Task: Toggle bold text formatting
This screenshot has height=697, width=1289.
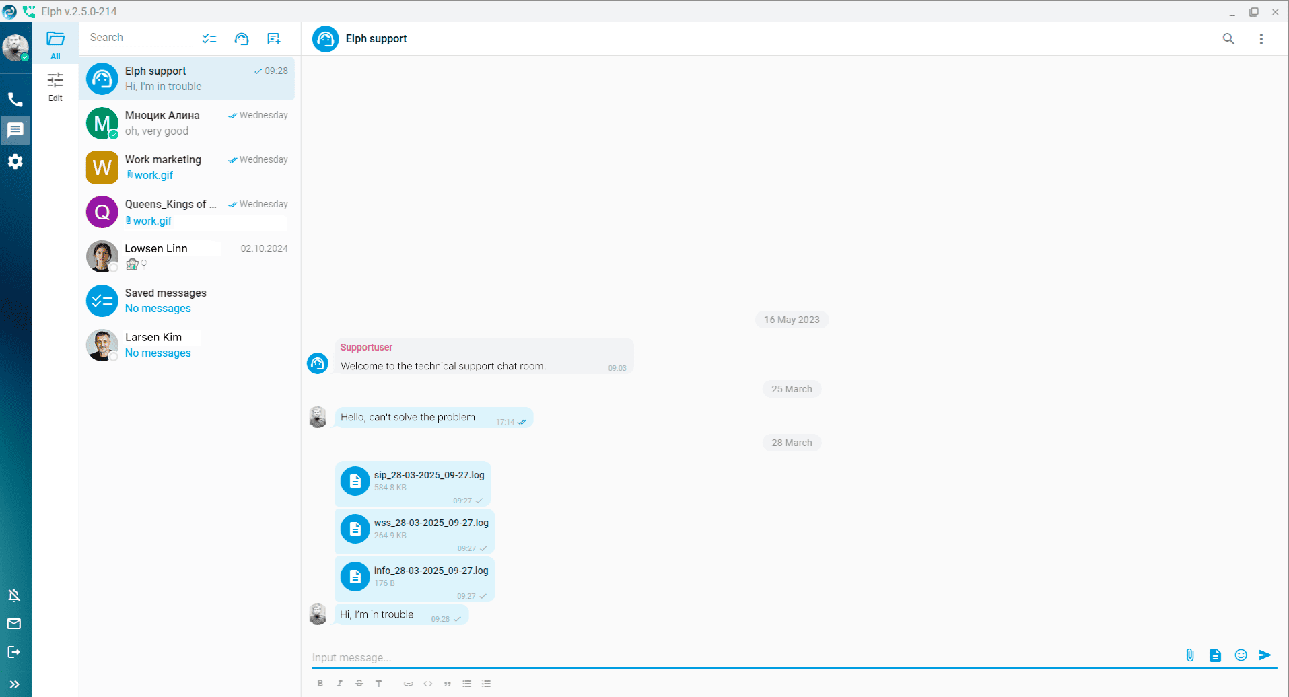Action: click(x=320, y=684)
